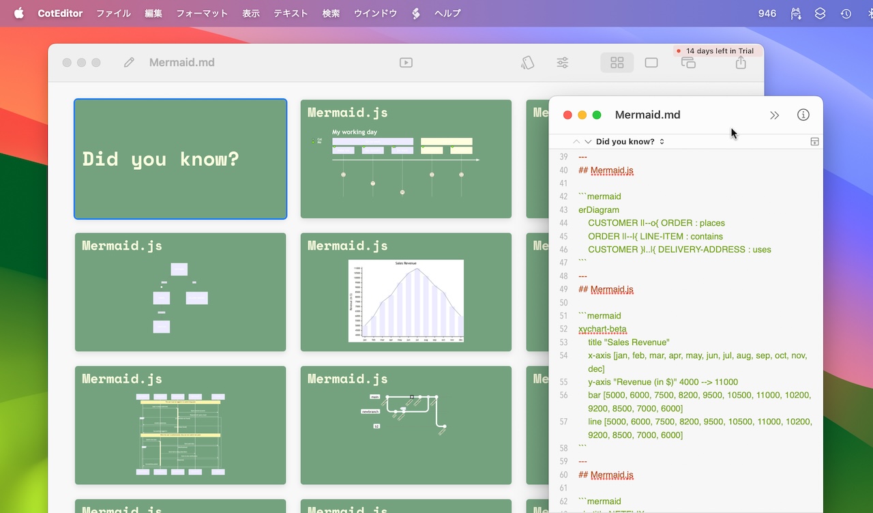This screenshot has width=873, height=513.
Task: Open the 表示 menu
Action: (251, 13)
